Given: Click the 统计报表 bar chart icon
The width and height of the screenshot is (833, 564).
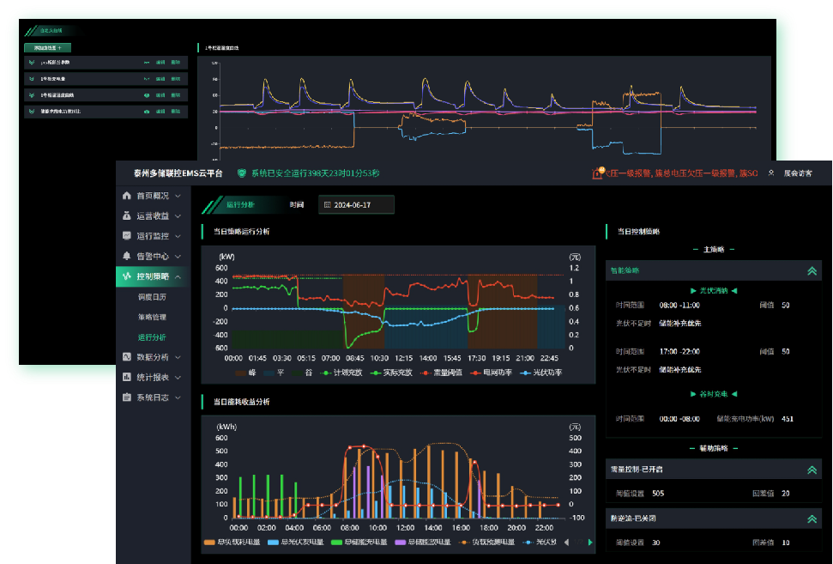Looking at the screenshot, I should 127,377.
